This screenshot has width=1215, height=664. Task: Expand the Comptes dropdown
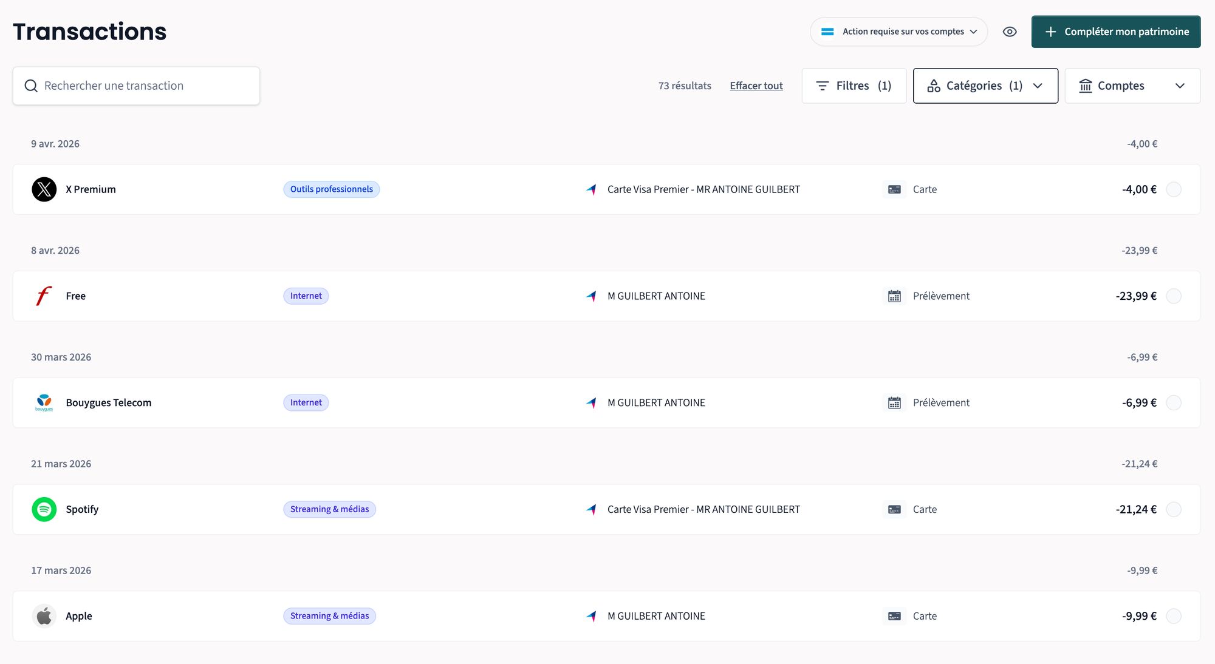tap(1132, 86)
